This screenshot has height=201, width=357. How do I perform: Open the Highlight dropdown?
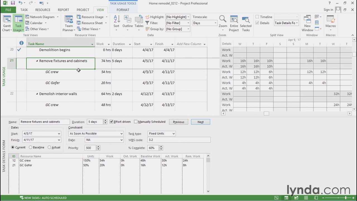point(188,17)
